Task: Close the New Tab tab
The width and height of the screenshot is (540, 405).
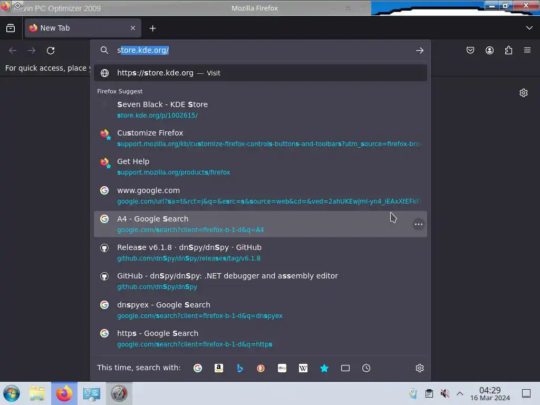Action: pos(133,28)
